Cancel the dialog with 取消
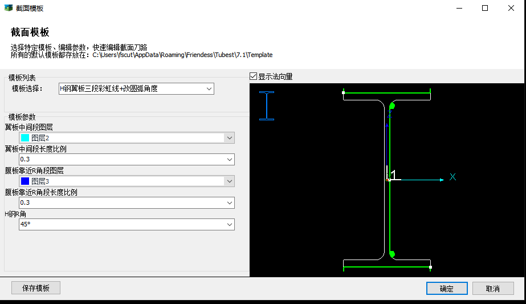 click(492, 288)
